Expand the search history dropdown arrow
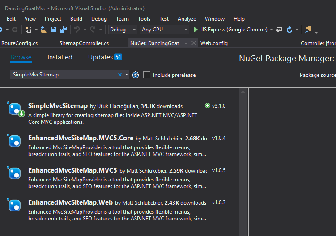This screenshot has height=236, width=336. click(127, 75)
